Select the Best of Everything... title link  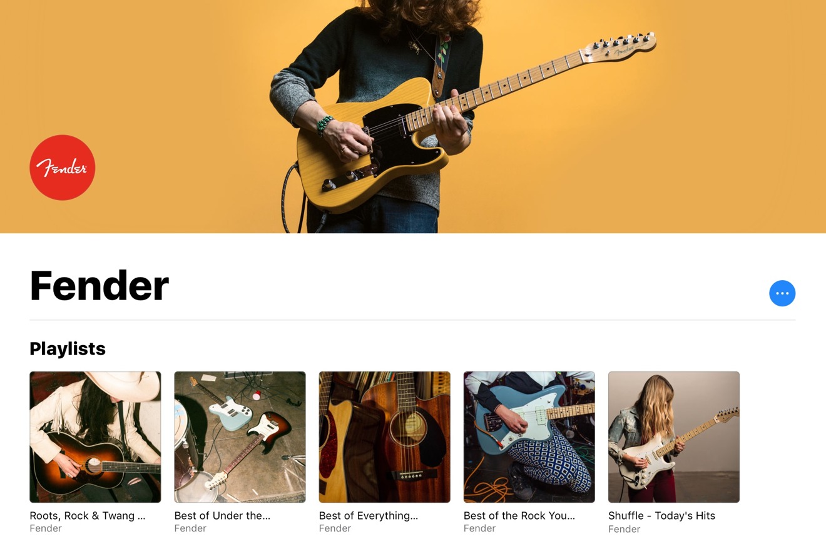369,516
